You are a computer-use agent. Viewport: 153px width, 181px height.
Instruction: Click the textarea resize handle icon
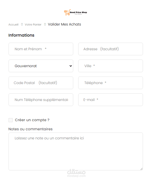click(x=141, y=169)
